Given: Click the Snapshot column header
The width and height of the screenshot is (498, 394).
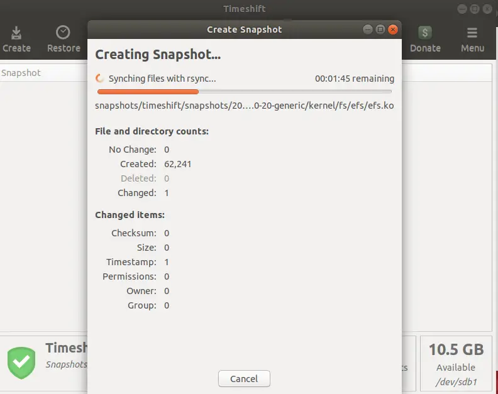Looking at the screenshot, I should pyautogui.click(x=21, y=73).
